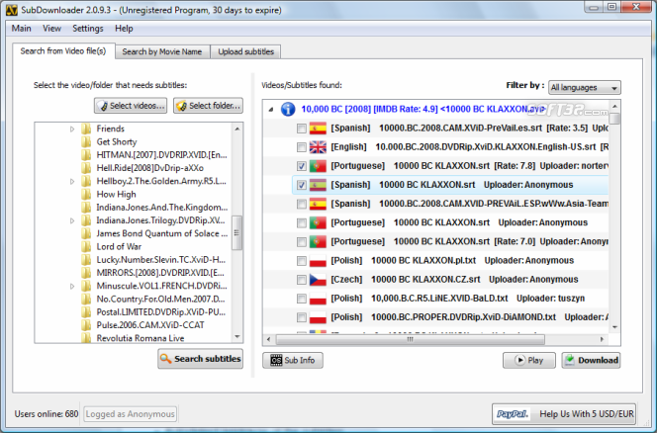This screenshot has height=433, width=657.
Task: Select the Lucky.Number.Slevin.TC.XviD folder
Action: coord(161,260)
